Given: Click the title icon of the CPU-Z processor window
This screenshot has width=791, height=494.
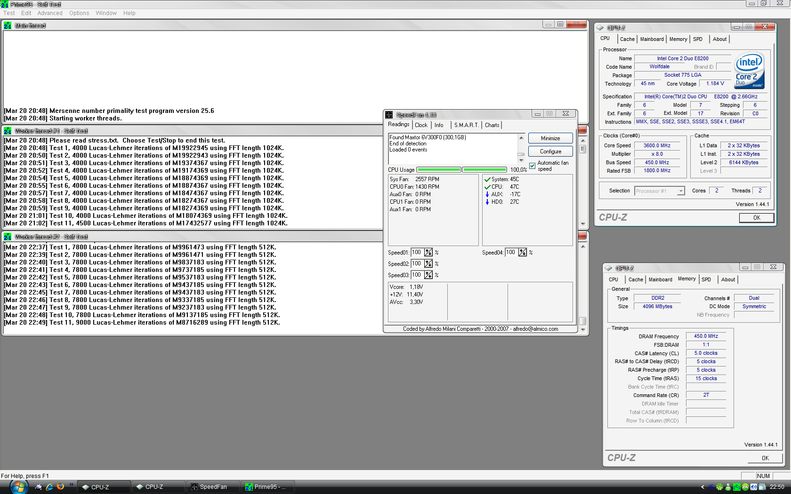Looking at the screenshot, I should point(600,28).
